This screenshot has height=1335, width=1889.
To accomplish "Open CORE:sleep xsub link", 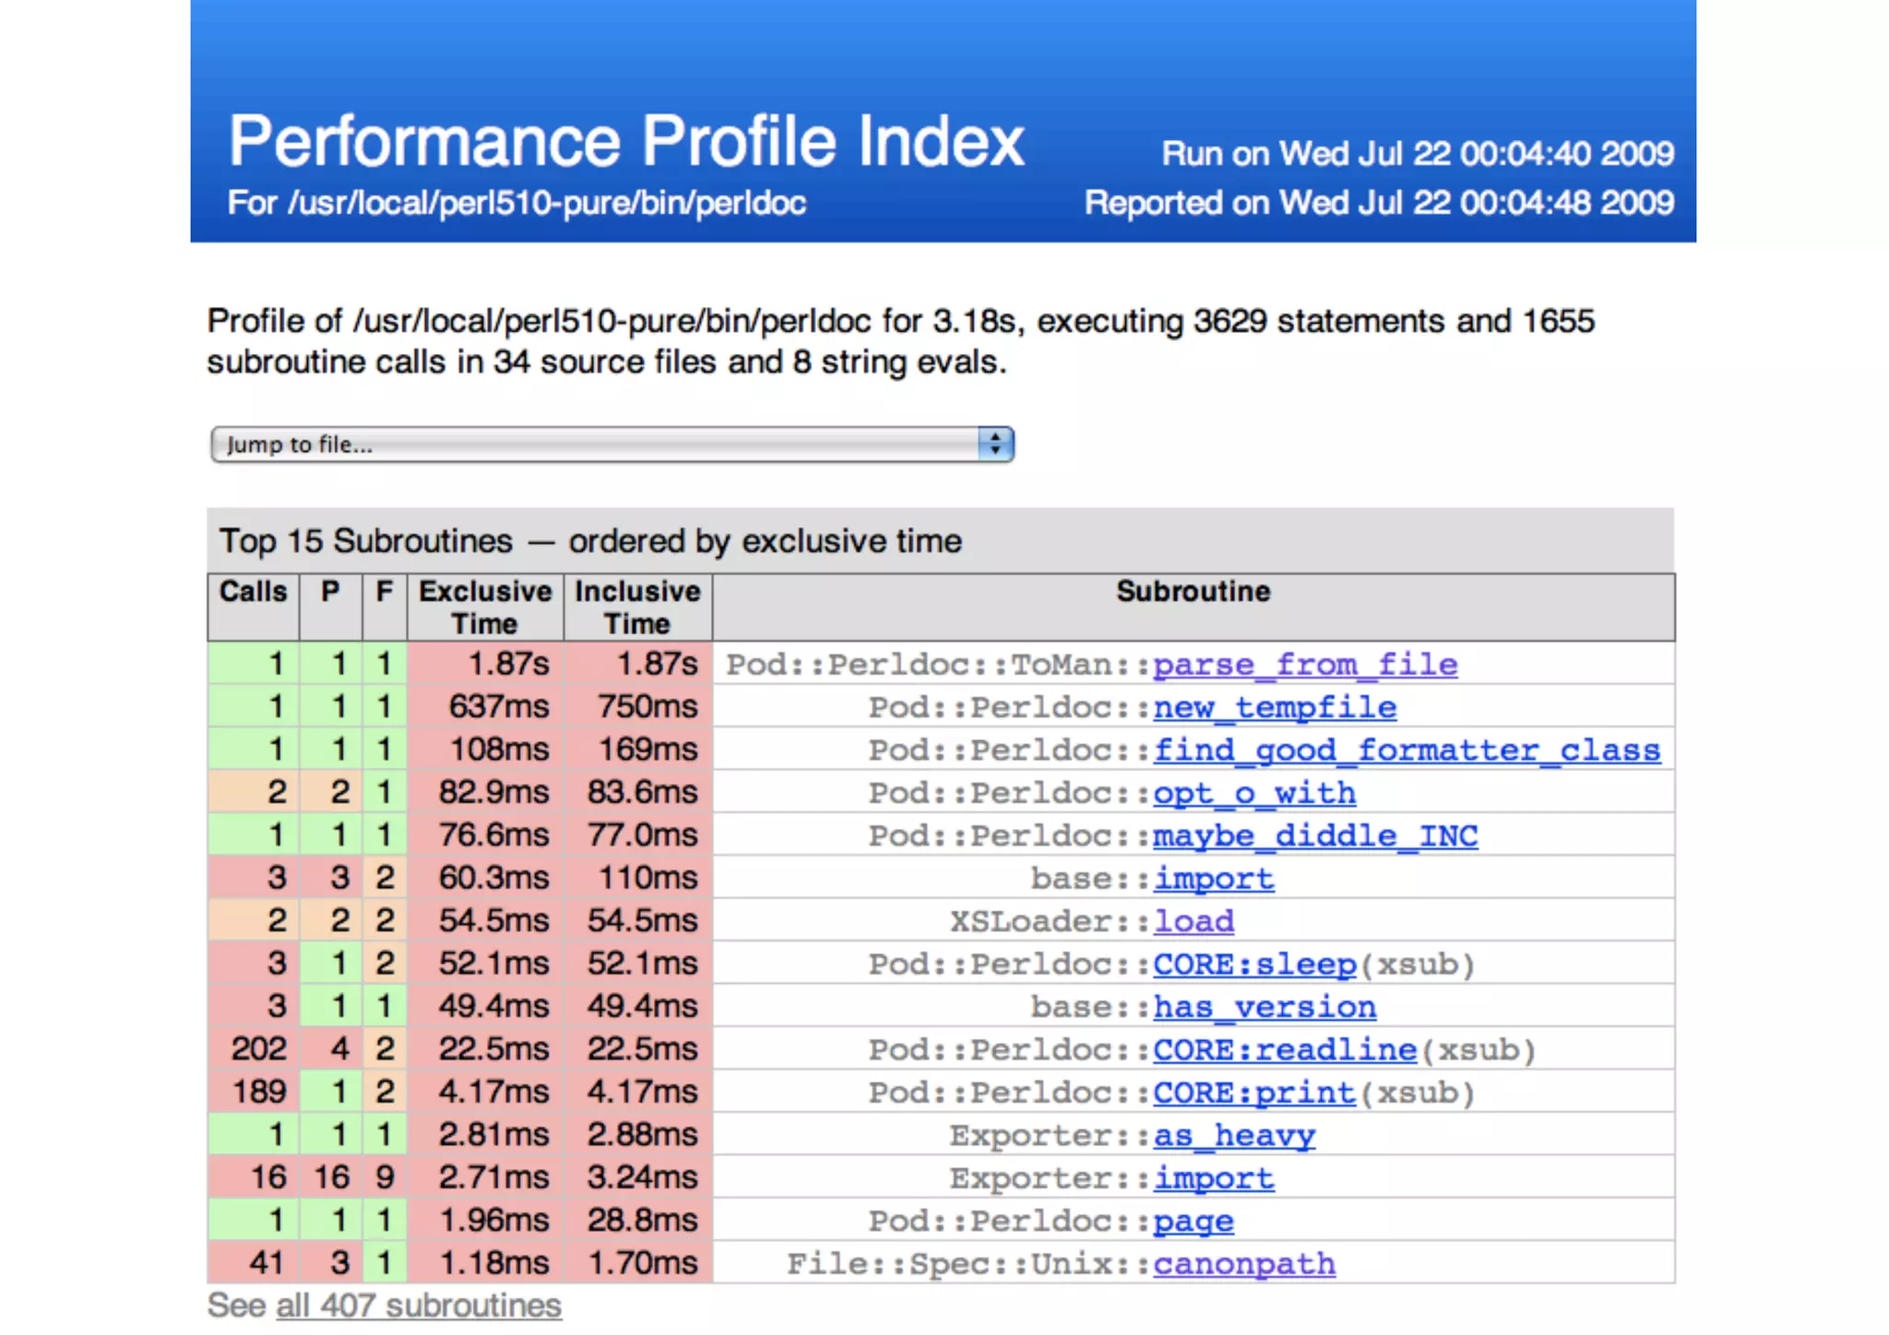I will click(x=1253, y=963).
